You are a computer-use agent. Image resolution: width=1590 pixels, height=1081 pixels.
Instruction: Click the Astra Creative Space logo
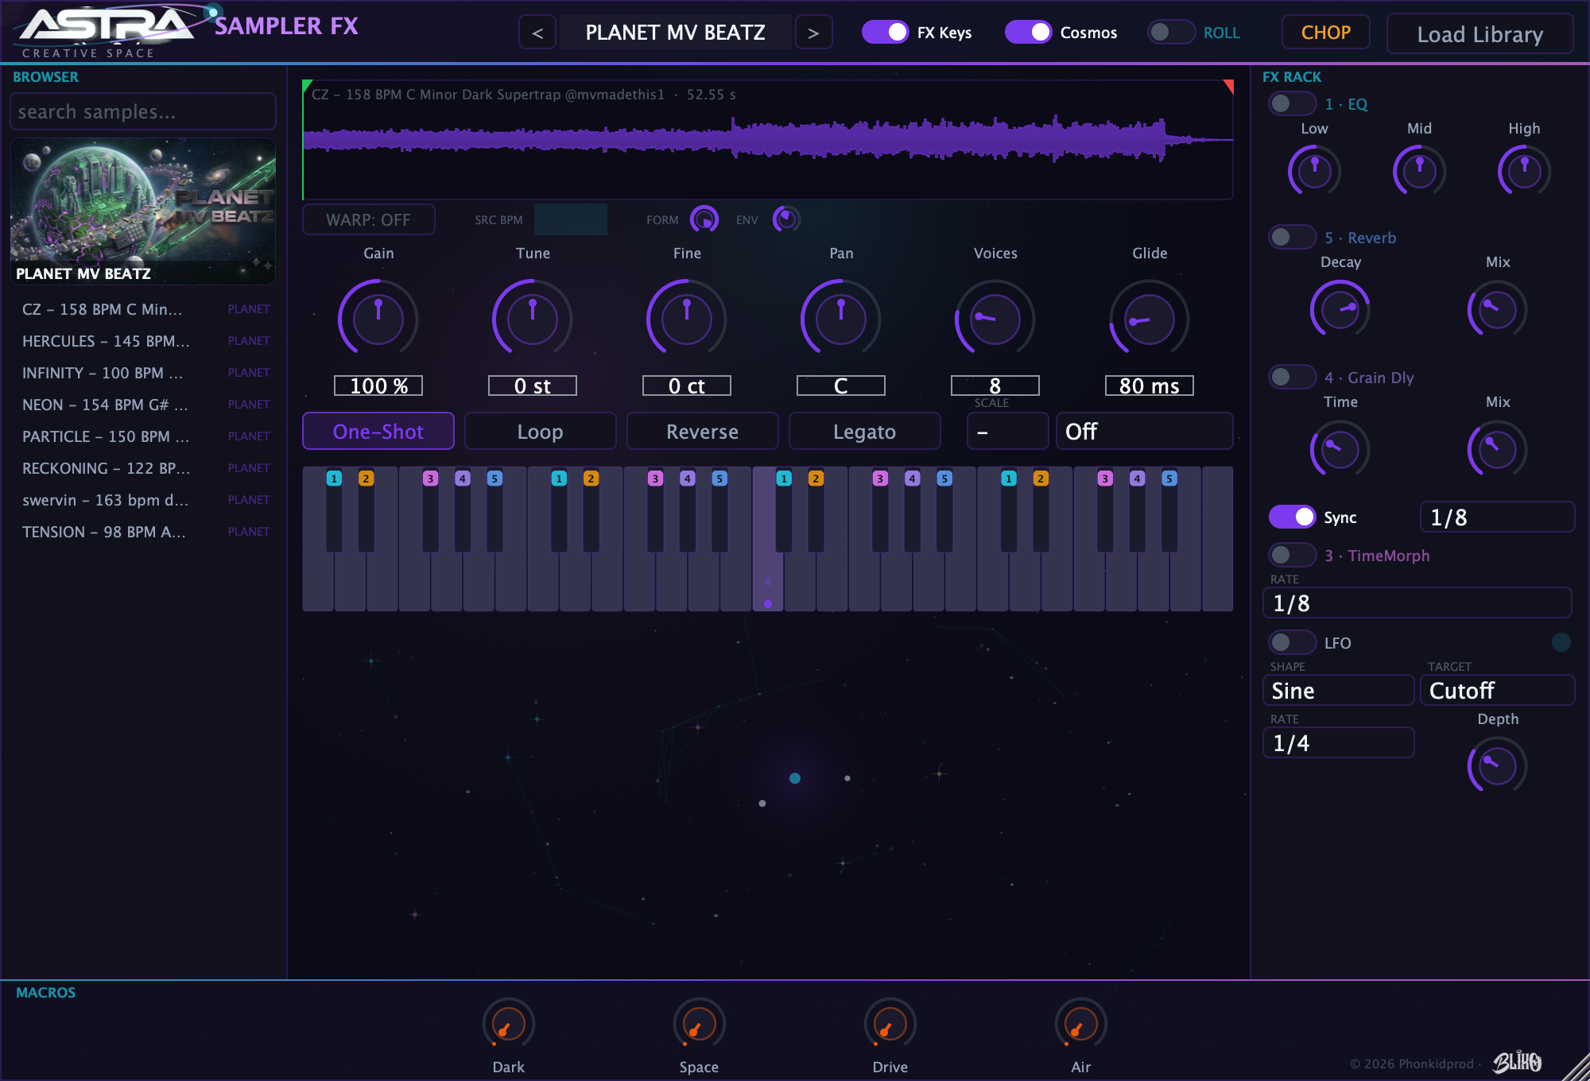point(111,32)
